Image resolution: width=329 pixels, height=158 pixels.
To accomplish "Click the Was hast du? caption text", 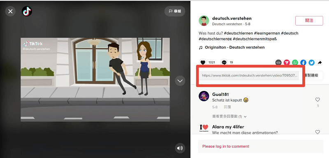I will pos(211,33).
